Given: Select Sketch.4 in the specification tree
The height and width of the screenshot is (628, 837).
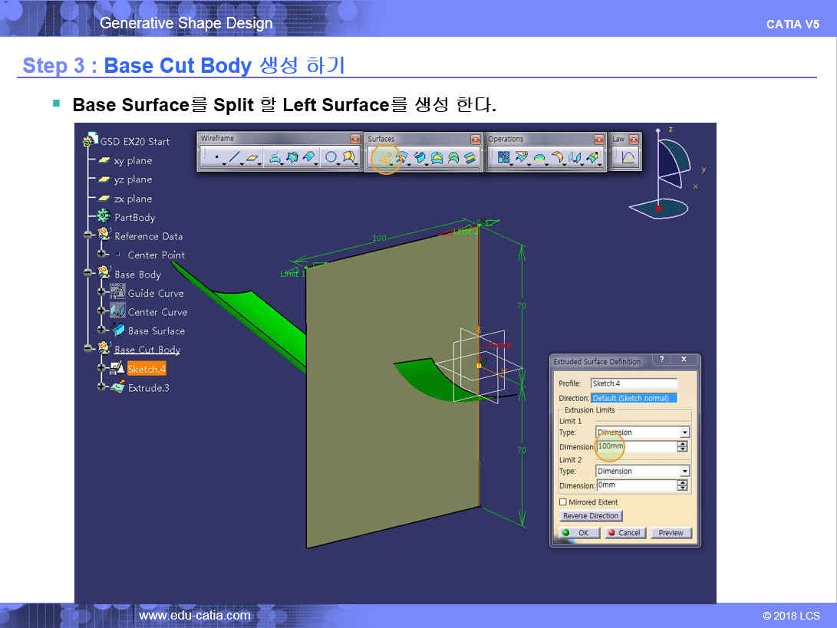Looking at the screenshot, I should [147, 369].
